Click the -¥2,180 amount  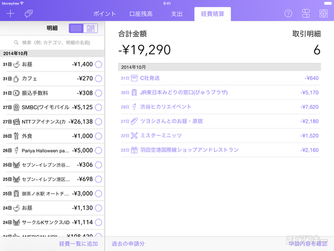[310, 121]
